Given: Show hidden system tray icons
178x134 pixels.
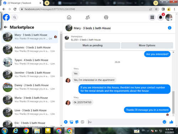Looking at the screenshot, I should (148, 131).
